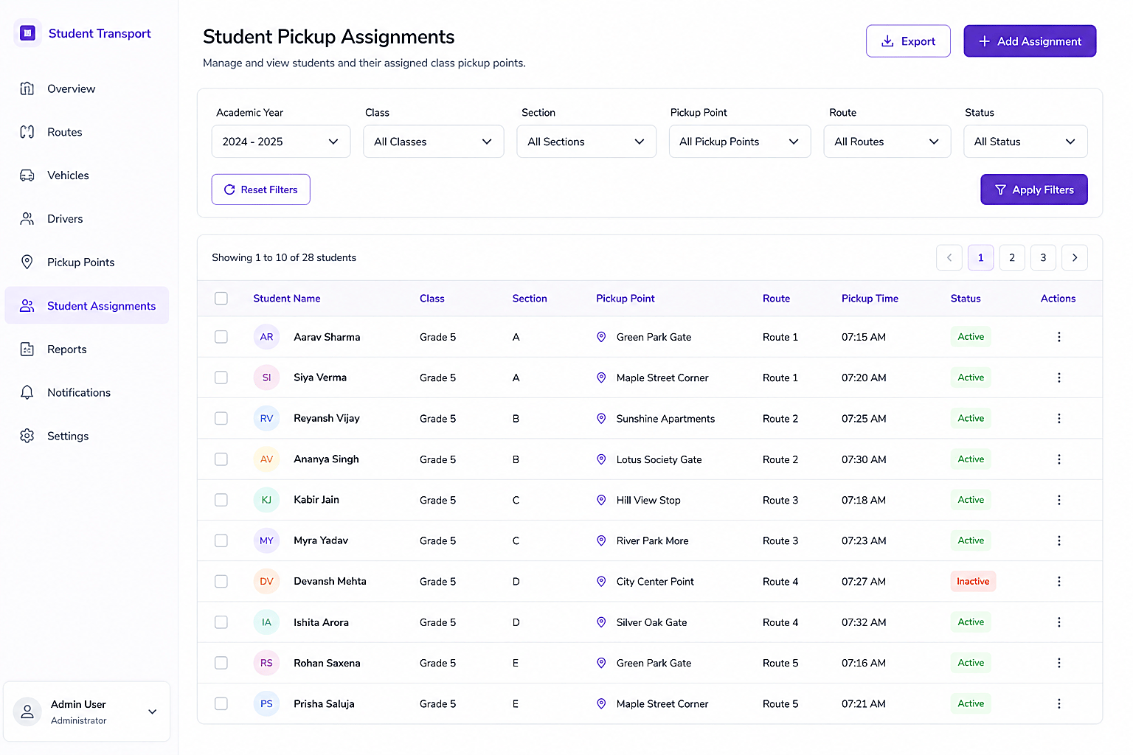Click the Student Transport logo icon
Screen dimensions: 1133x755
27,33
